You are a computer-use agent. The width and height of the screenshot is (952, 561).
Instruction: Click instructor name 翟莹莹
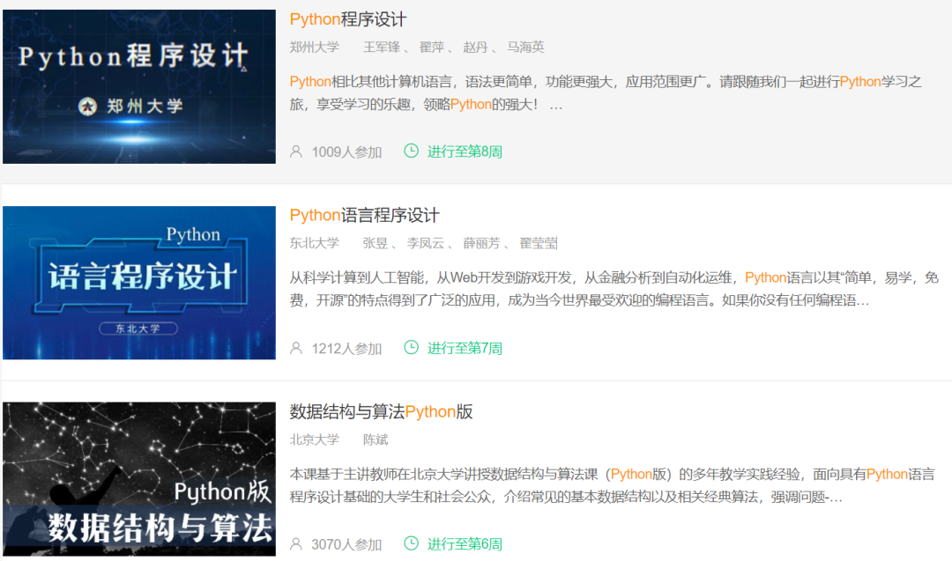pos(538,243)
